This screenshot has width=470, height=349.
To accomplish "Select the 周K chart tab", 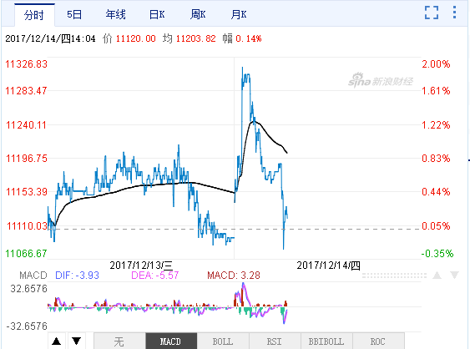I will (198, 14).
